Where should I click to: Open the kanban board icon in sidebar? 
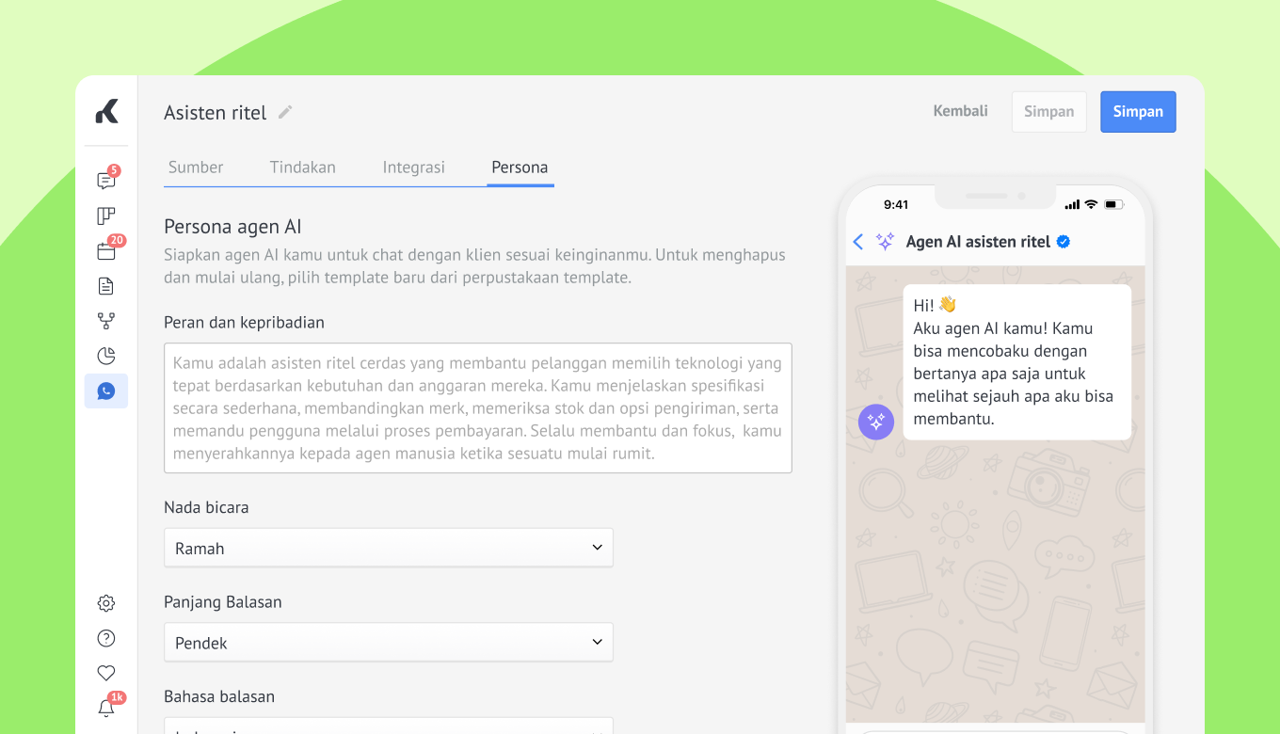[105, 216]
